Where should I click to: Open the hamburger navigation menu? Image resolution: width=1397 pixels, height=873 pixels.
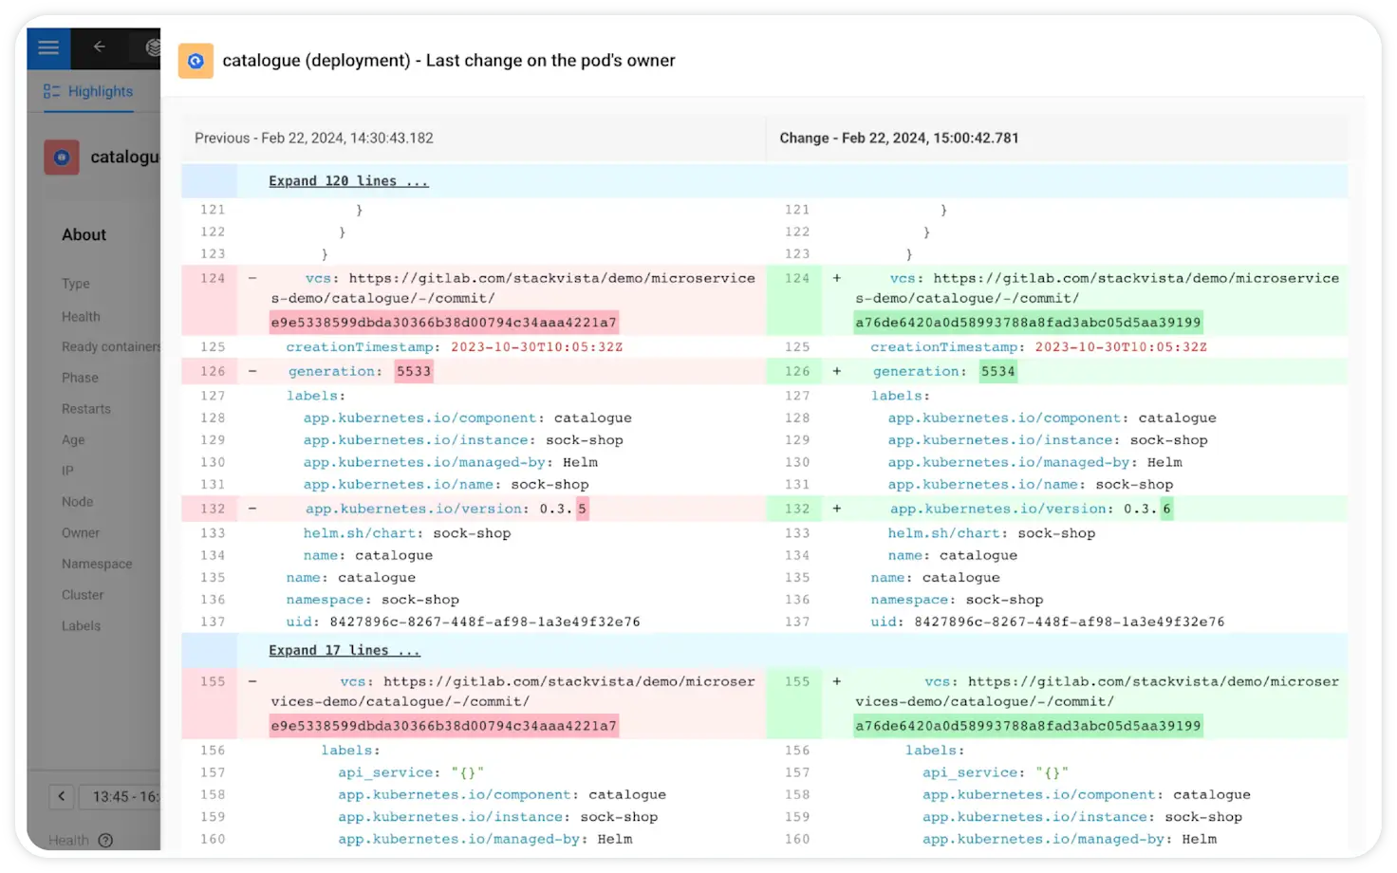pyautogui.click(x=47, y=47)
